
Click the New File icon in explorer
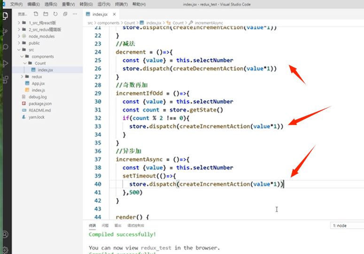click(x=36, y=14)
